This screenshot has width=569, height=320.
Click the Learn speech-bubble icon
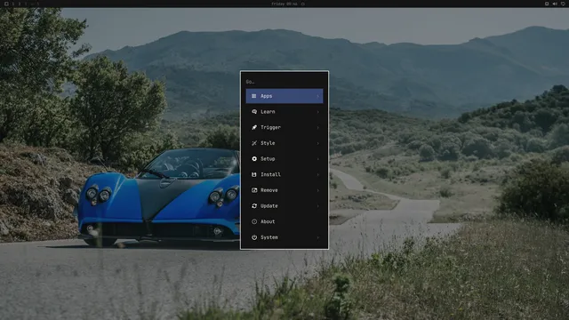point(254,112)
